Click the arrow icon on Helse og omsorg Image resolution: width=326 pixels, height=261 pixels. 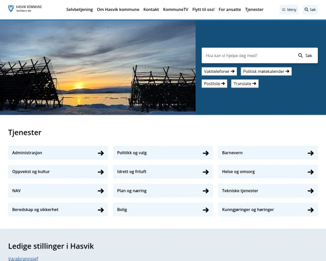[x=311, y=172]
